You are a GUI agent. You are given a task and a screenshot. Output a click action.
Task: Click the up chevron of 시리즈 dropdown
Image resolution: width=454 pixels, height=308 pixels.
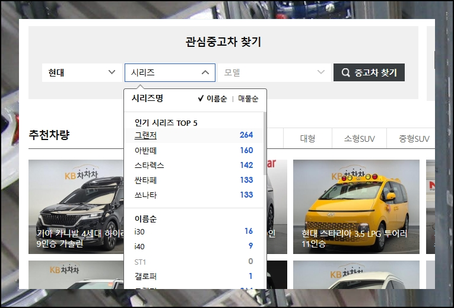click(205, 72)
